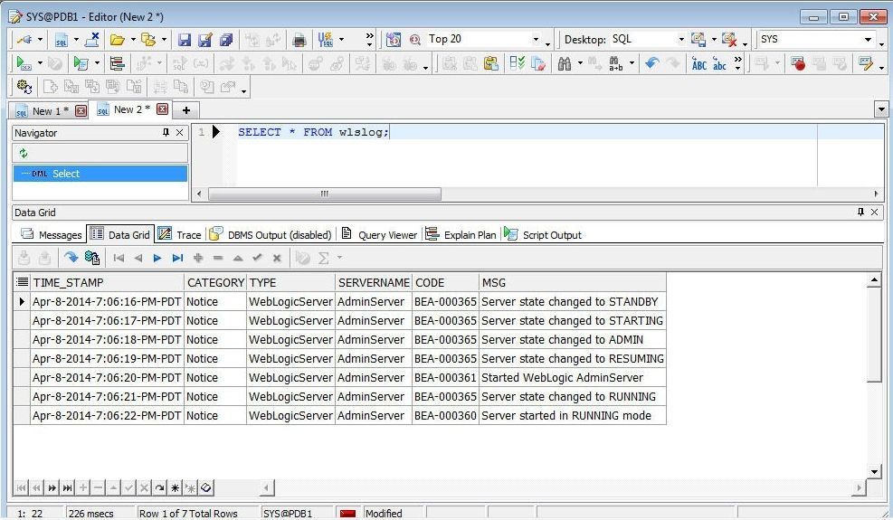
Task: Select the DML Select item in Navigator
Action: (100, 173)
